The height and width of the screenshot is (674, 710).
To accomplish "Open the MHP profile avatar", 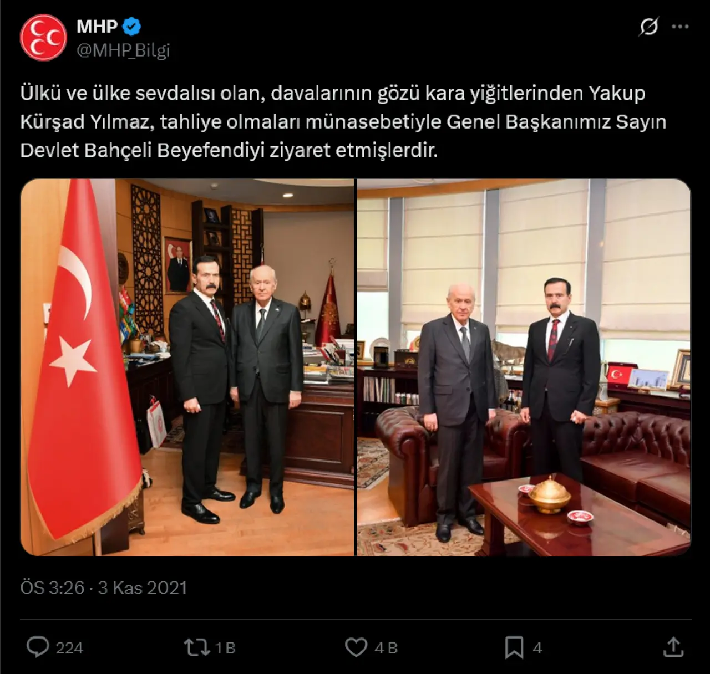I will coord(43,38).
